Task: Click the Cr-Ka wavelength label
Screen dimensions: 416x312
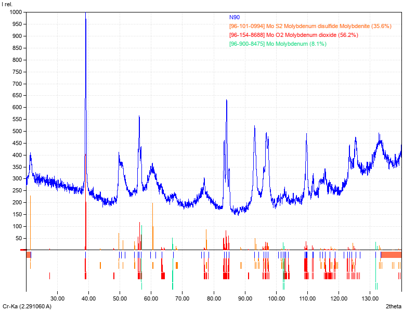Action: coord(27,307)
